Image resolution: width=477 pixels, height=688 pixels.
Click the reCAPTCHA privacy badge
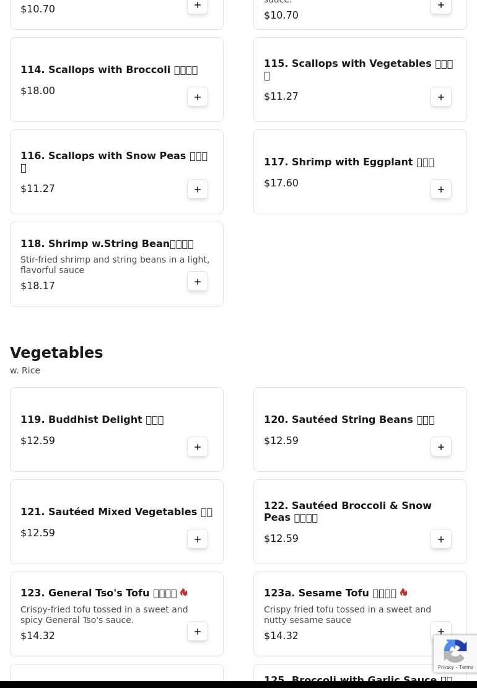pos(455,654)
